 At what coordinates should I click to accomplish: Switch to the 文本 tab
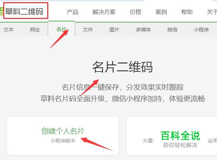tap(9, 30)
